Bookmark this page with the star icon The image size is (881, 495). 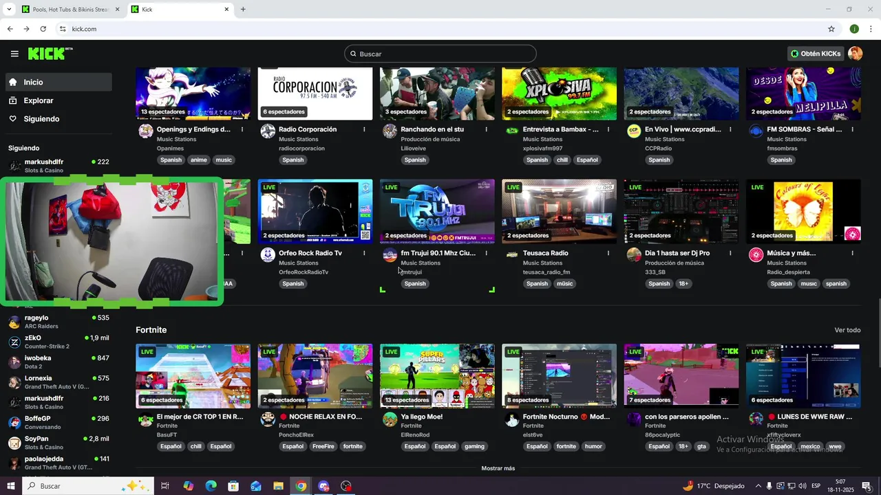(x=831, y=29)
